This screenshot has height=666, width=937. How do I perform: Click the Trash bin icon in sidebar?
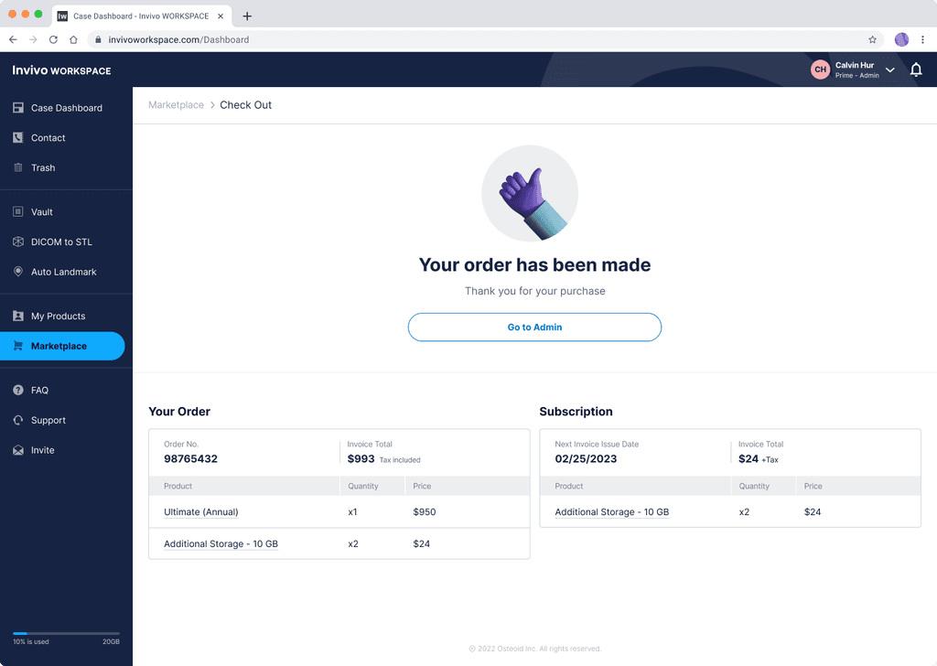(18, 167)
